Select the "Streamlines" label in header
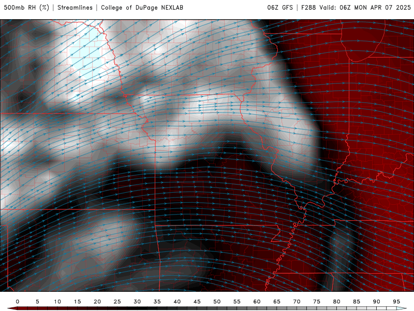Viewport: 414px width, 311px height. pyautogui.click(x=75, y=8)
